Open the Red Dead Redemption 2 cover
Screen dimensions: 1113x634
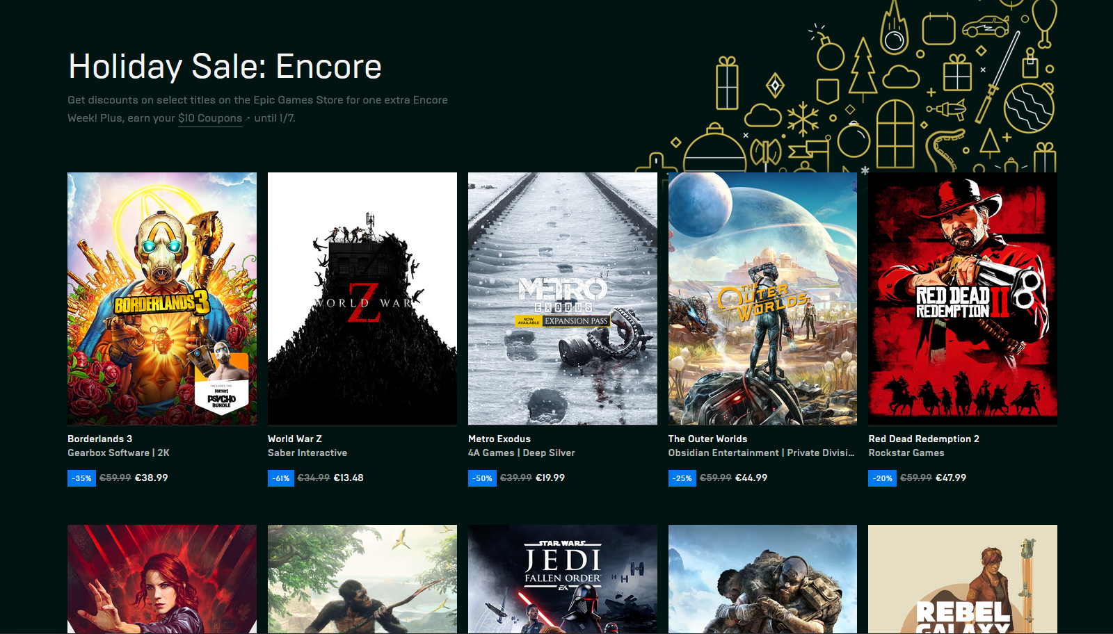pyautogui.click(x=963, y=298)
